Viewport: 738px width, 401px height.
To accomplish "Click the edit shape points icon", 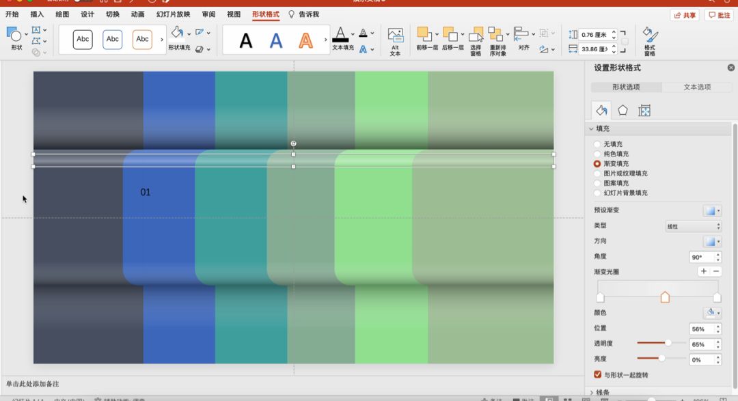I will click(x=36, y=42).
